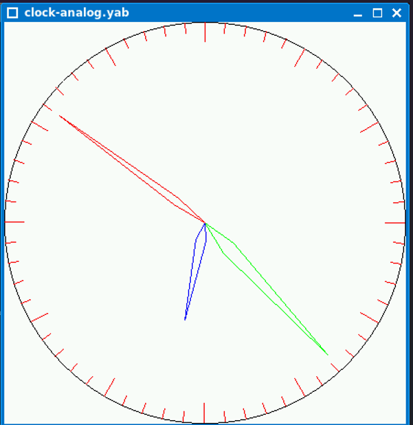The height and width of the screenshot is (425, 413).
Task: Minimize the clock-analog.yab window
Action: click(357, 13)
